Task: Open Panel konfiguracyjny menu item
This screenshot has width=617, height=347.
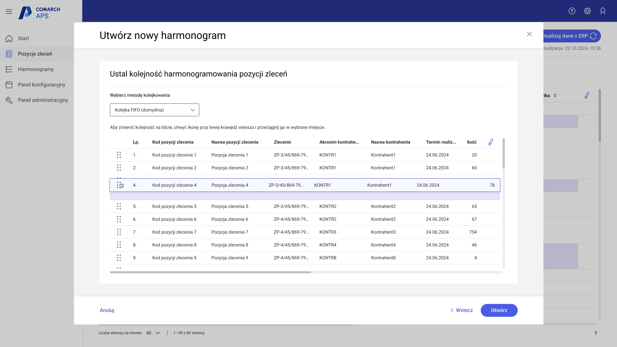Action: (x=41, y=85)
